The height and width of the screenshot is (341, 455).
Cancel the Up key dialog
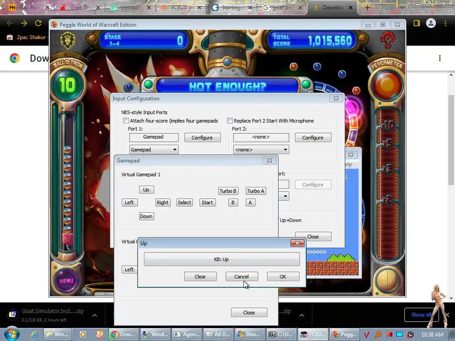[x=241, y=276]
